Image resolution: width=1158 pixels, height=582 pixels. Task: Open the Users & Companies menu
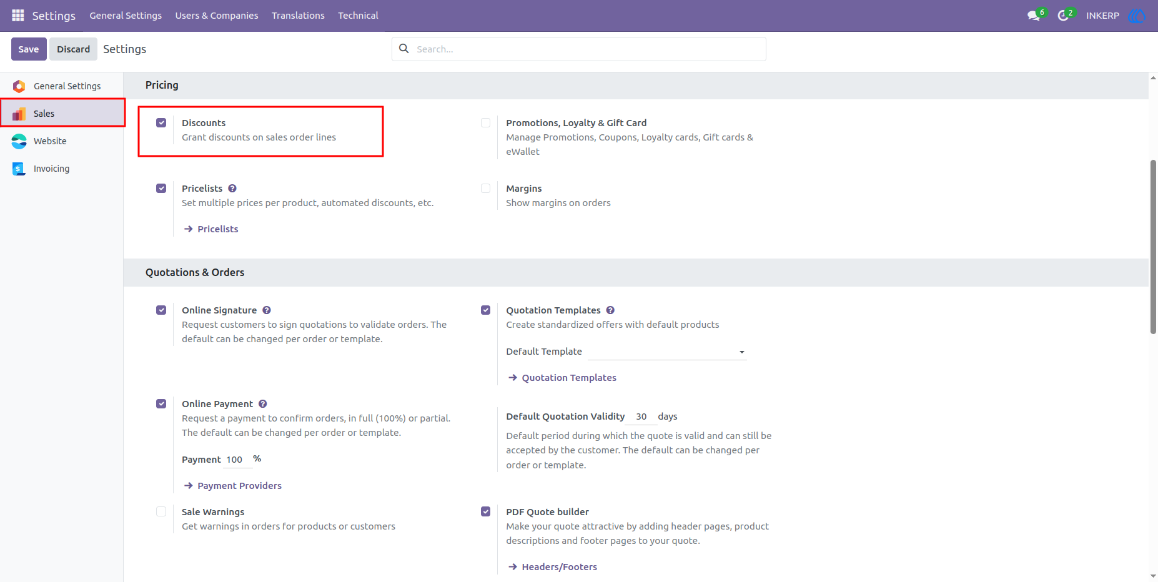[x=217, y=16]
